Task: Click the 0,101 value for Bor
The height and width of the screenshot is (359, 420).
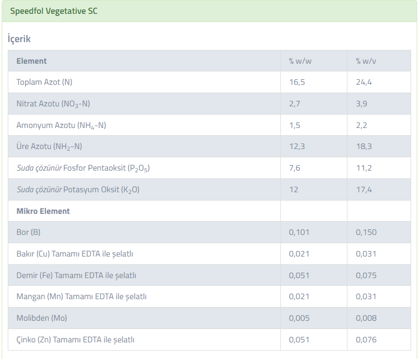Action: [299, 232]
